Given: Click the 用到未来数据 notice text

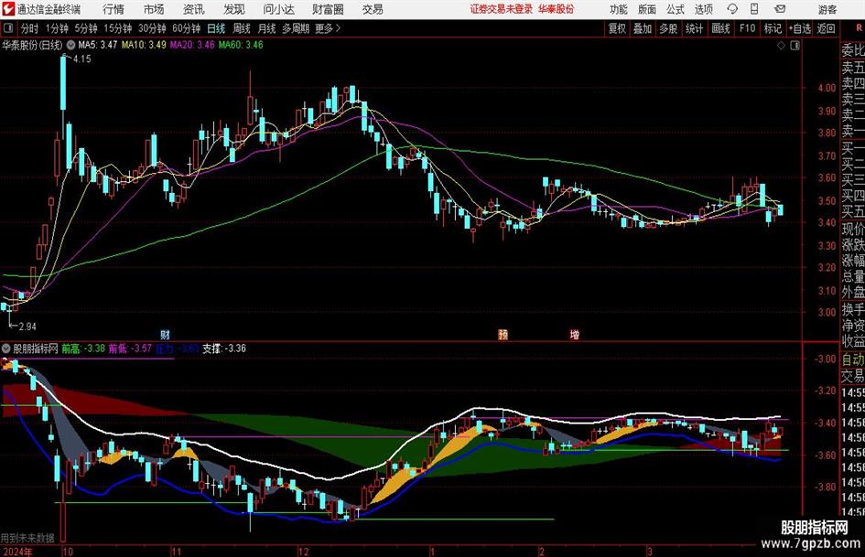Looking at the screenshot, I should [x=27, y=538].
